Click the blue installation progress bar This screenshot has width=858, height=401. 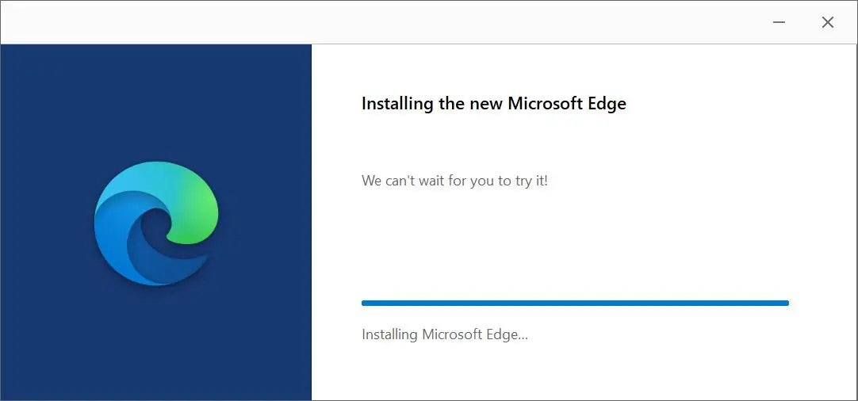click(575, 303)
